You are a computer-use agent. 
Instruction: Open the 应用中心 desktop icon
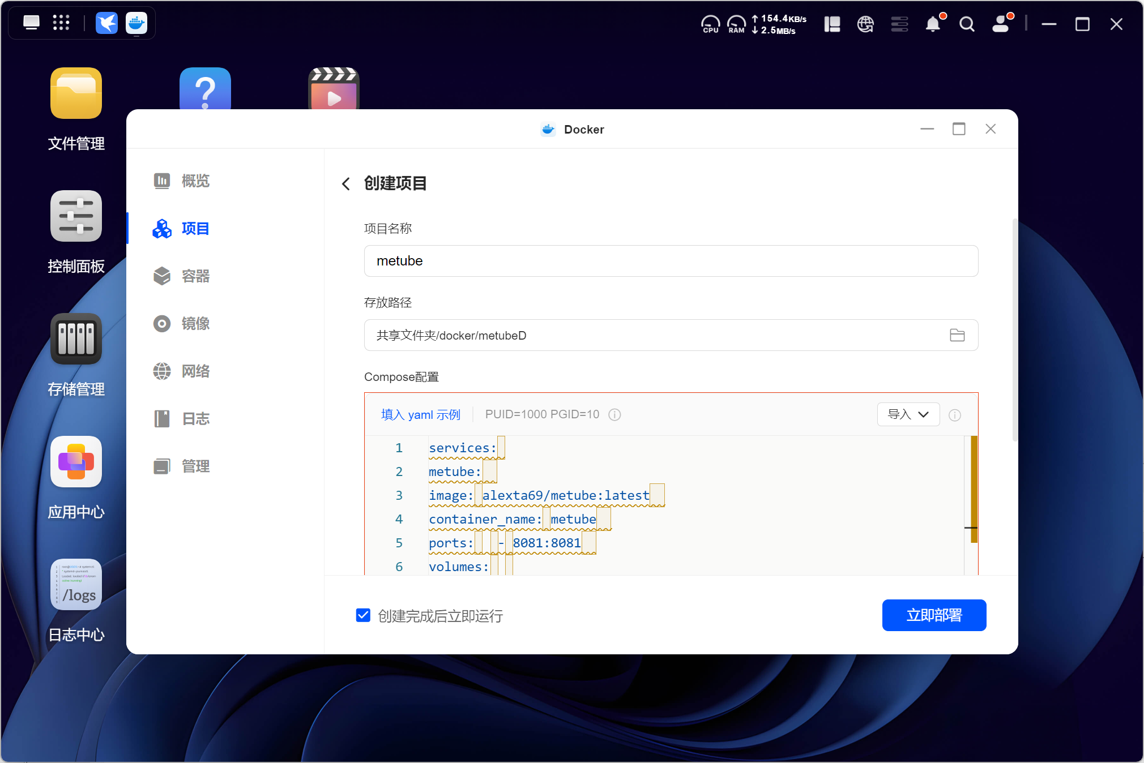coord(76,461)
